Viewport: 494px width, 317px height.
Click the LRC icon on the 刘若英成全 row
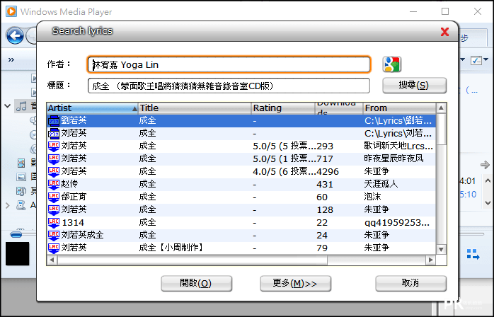pos(54,236)
